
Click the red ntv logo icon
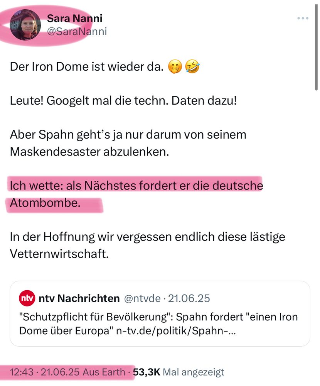coord(27,298)
